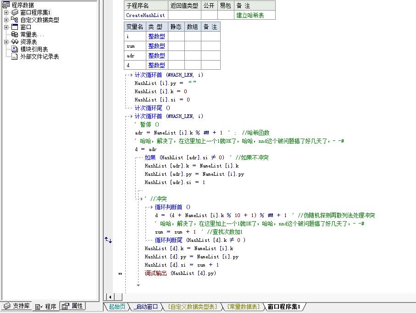Click the 变量名 column header
The height and width of the screenshot is (313, 416).
click(x=135, y=27)
